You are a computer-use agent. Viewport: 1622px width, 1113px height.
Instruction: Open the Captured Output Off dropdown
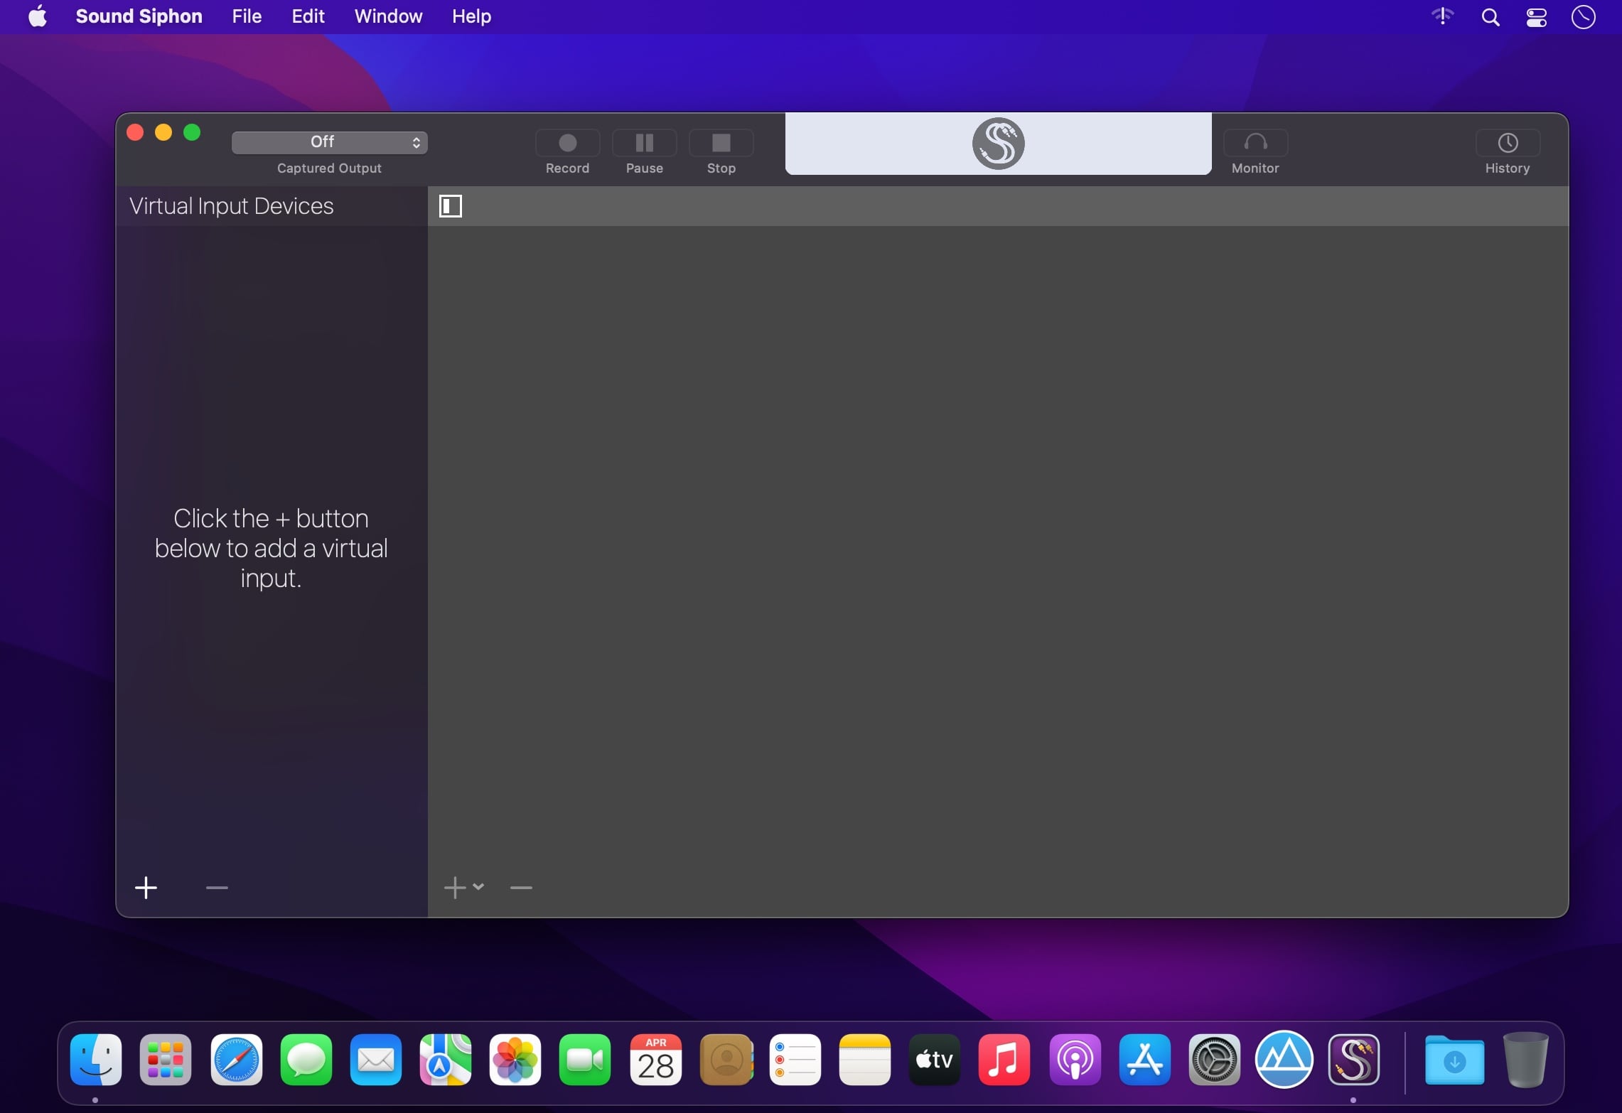click(x=329, y=142)
